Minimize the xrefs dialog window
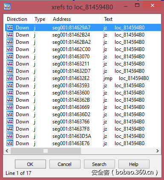 click(x=126, y=6)
